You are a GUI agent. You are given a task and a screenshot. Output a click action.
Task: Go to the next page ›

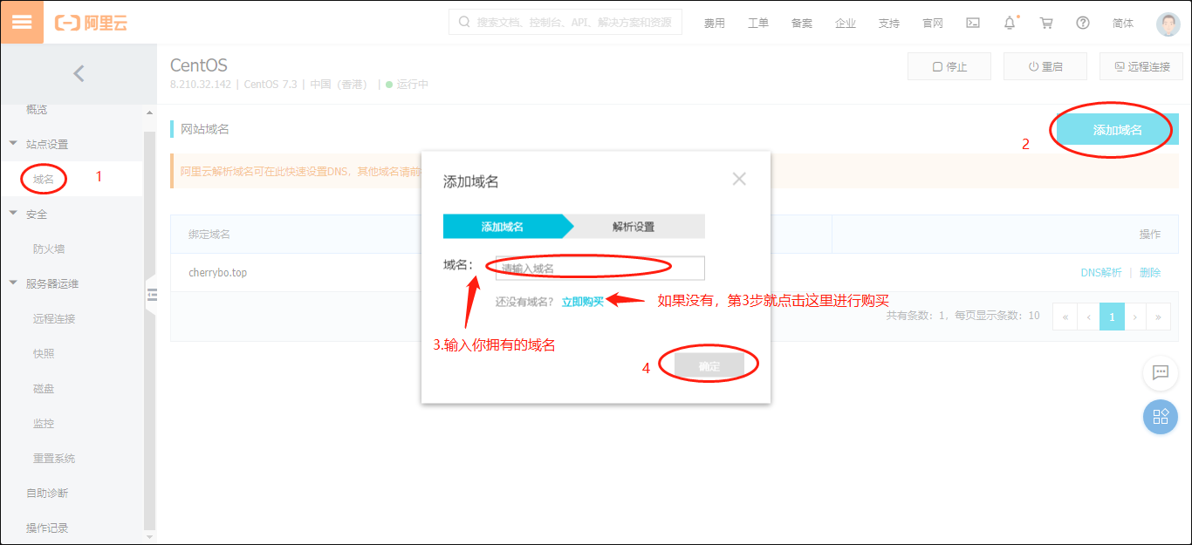point(1135,317)
